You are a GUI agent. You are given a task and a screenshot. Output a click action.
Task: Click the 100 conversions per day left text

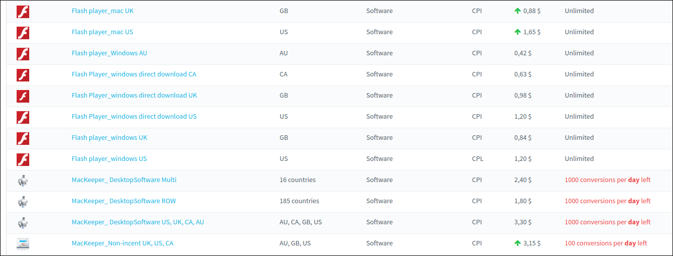click(x=605, y=243)
